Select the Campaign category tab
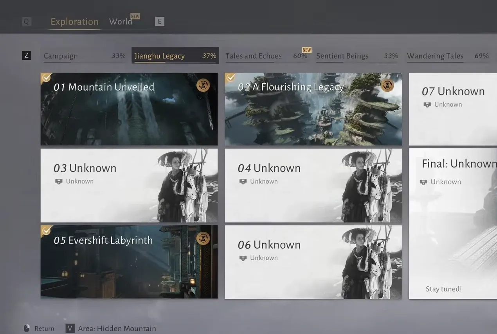The image size is (497, 334). tap(85, 56)
